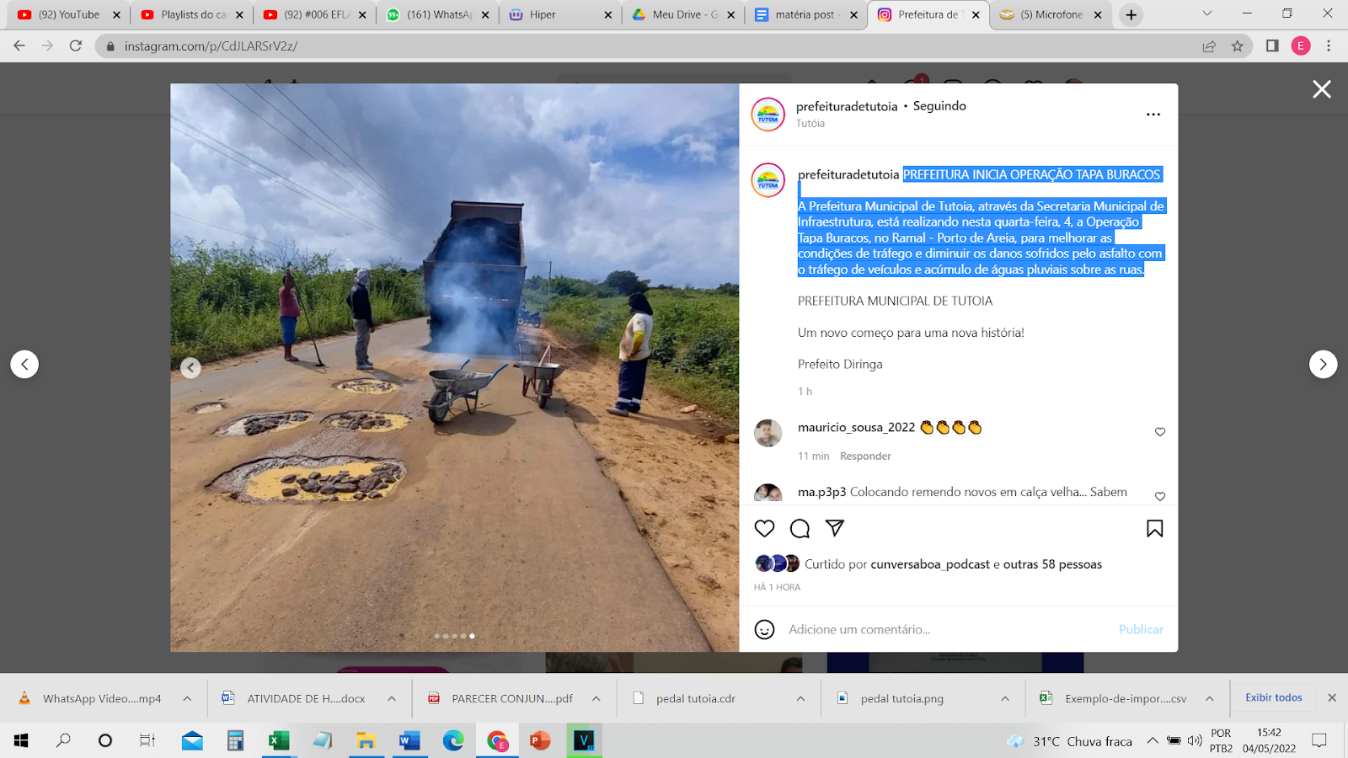Like ma.p3p3's comment
Image resolution: width=1348 pixels, height=758 pixels.
tap(1160, 496)
